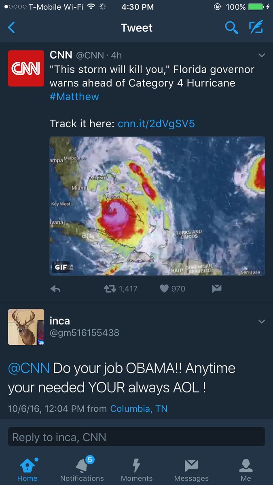
Task: Tap the back arrow icon
Action: [12, 28]
